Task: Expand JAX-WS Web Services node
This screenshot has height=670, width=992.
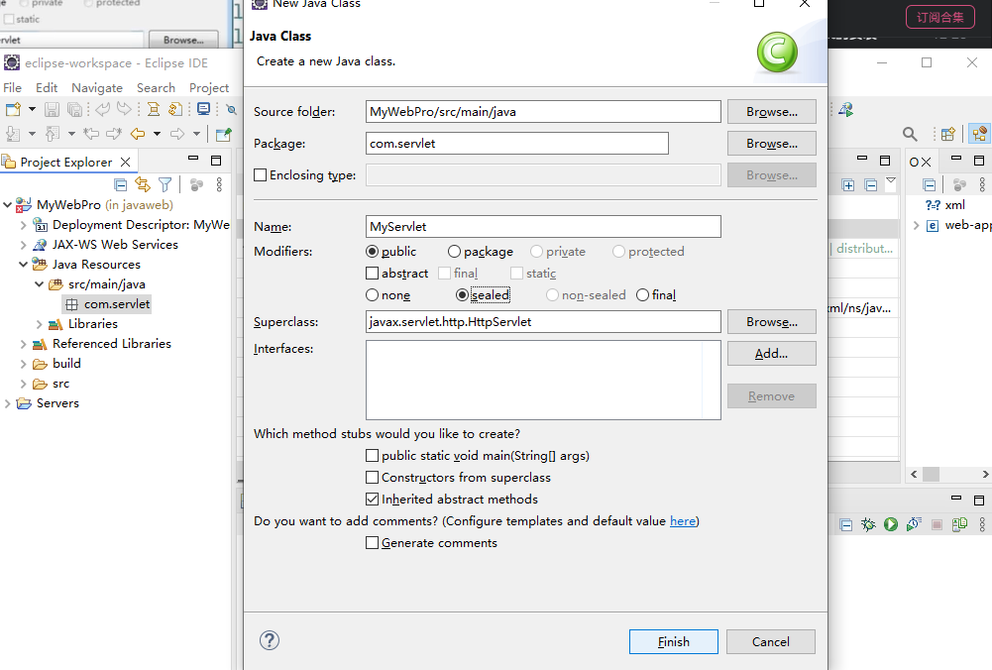Action: tap(24, 245)
